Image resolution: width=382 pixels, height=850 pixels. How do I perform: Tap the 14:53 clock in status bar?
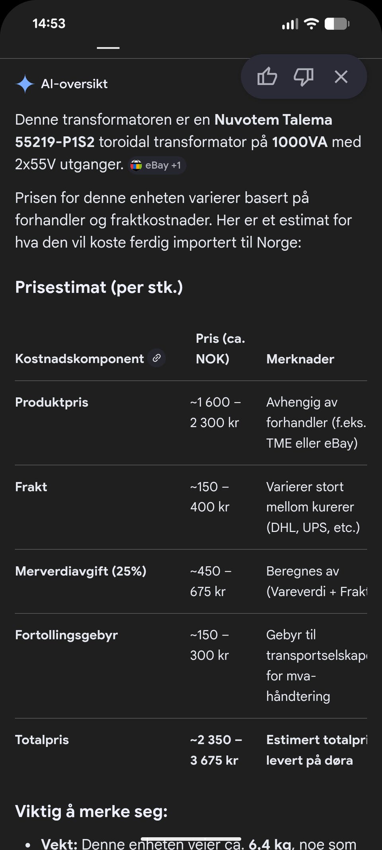coord(49,24)
